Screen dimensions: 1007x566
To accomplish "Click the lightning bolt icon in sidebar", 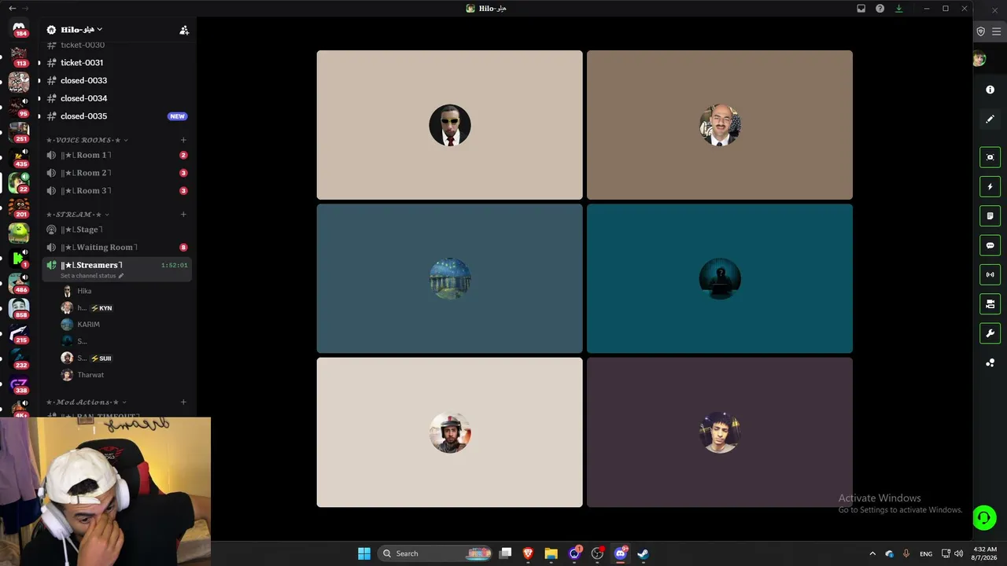I will [990, 186].
